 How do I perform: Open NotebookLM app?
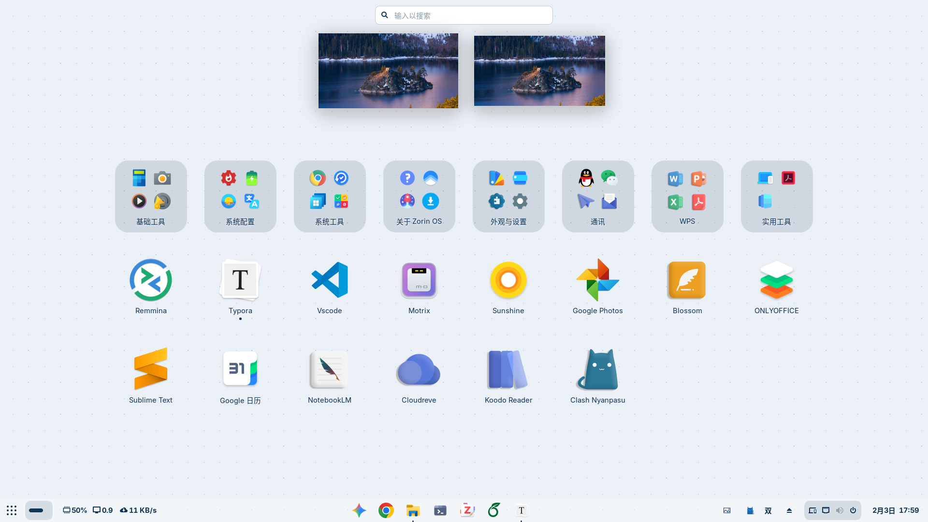330,370
